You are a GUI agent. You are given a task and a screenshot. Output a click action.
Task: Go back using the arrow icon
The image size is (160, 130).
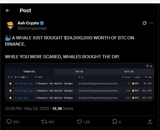click(8, 10)
